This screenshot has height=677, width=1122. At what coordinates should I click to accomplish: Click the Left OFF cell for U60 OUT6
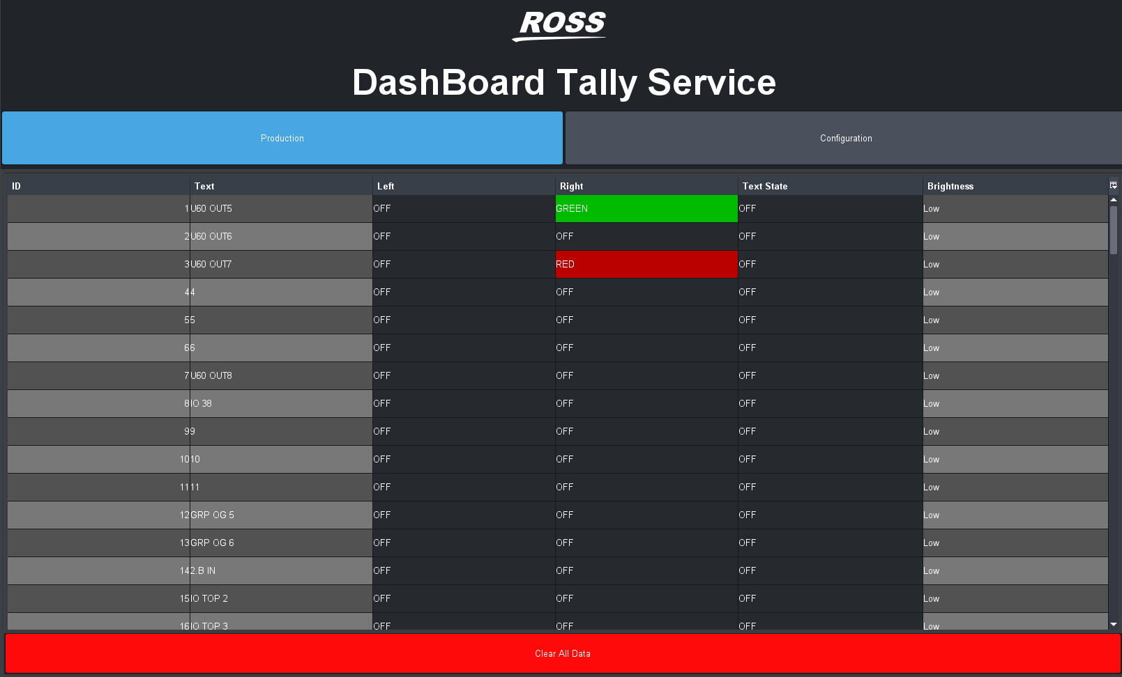pos(464,237)
